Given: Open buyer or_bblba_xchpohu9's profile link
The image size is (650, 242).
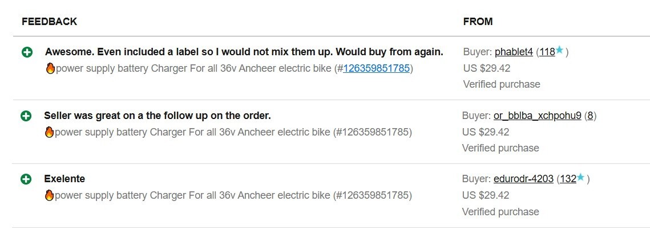Looking at the screenshot, I should click(537, 116).
